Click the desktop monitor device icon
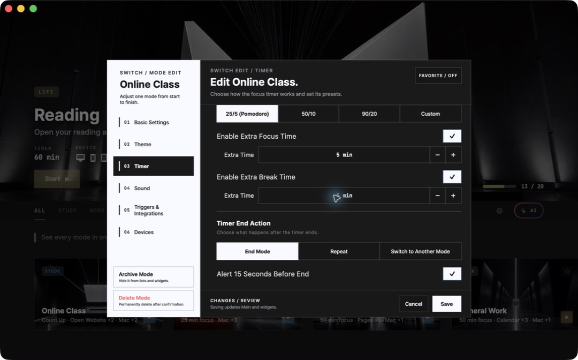Viewport: 578px width, 360px height. tap(80, 158)
